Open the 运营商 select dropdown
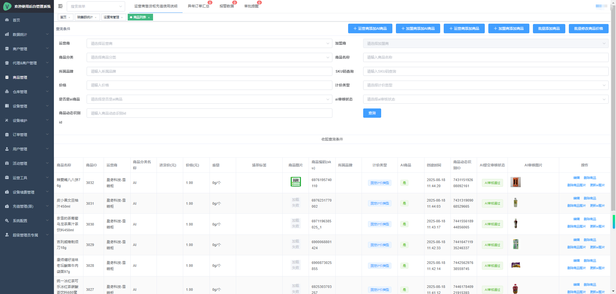This screenshot has width=616, height=294. tap(209, 44)
